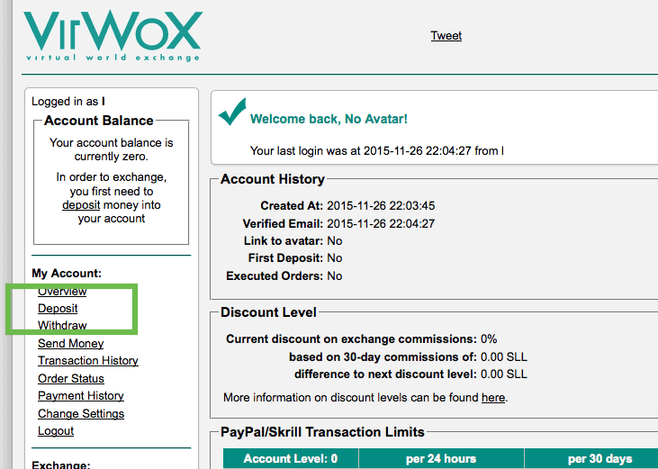Click the 'difference to next discount level' label
Screen dimensions: 658x469
385,374
